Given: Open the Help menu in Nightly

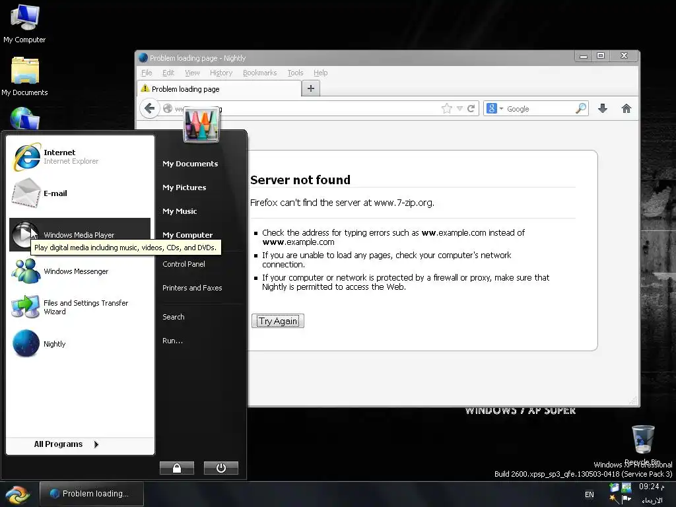Looking at the screenshot, I should [320, 73].
